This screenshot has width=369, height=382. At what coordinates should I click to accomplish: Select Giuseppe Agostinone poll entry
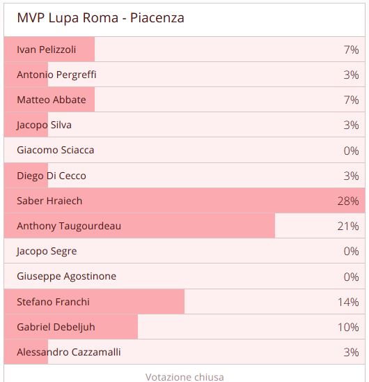pos(184,276)
